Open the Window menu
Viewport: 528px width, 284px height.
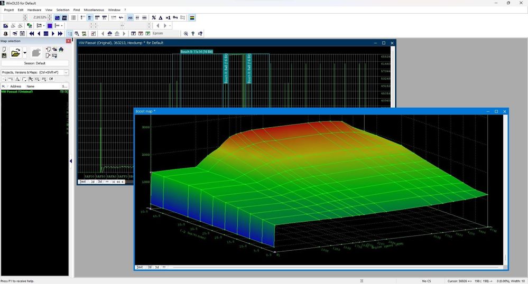114,10
